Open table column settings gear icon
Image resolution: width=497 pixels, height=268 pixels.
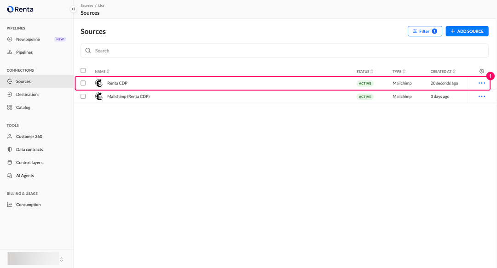[x=481, y=71]
